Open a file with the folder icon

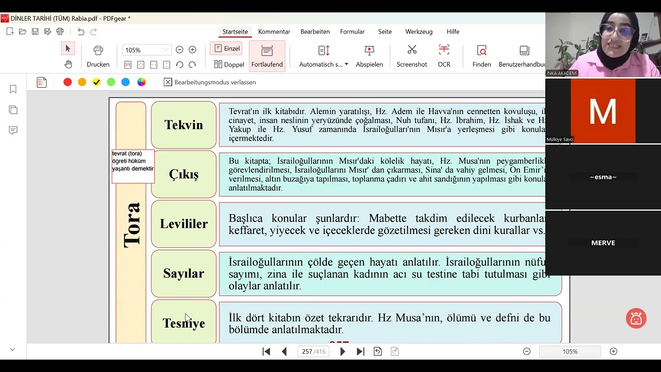coord(22,32)
